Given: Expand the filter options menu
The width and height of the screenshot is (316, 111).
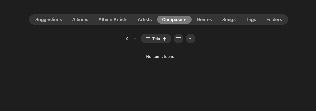Looking at the screenshot, I should (x=178, y=39).
